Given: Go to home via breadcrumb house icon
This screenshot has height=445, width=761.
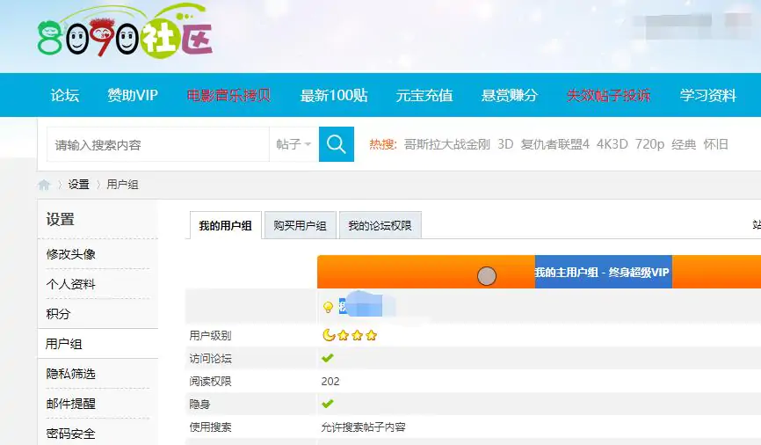Looking at the screenshot, I should click(x=44, y=185).
